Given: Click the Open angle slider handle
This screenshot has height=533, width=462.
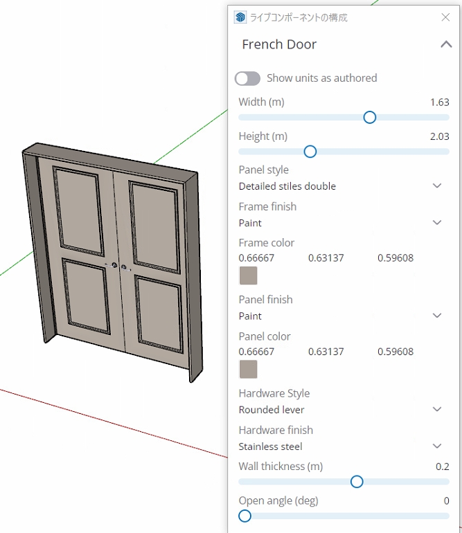Looking at the screenshot, I should coord(245,516).
